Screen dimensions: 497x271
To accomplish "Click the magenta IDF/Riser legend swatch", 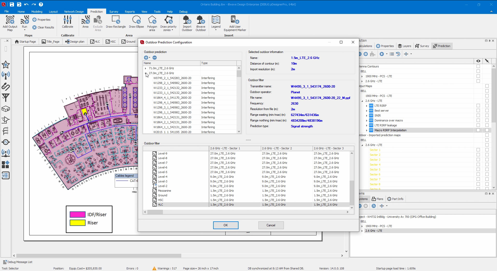I will point(77,214).
